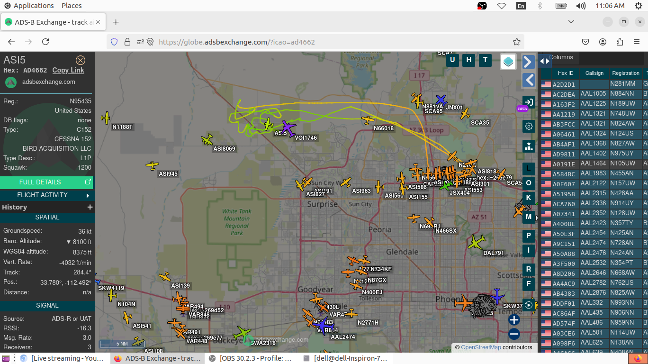Select the JNX01 aircraft icon
This screenshot has width=648, height=364.
(441, 100)
